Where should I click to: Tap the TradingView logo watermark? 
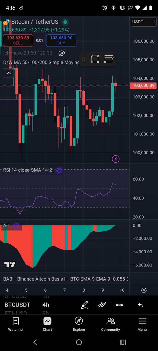pos(9,265)
